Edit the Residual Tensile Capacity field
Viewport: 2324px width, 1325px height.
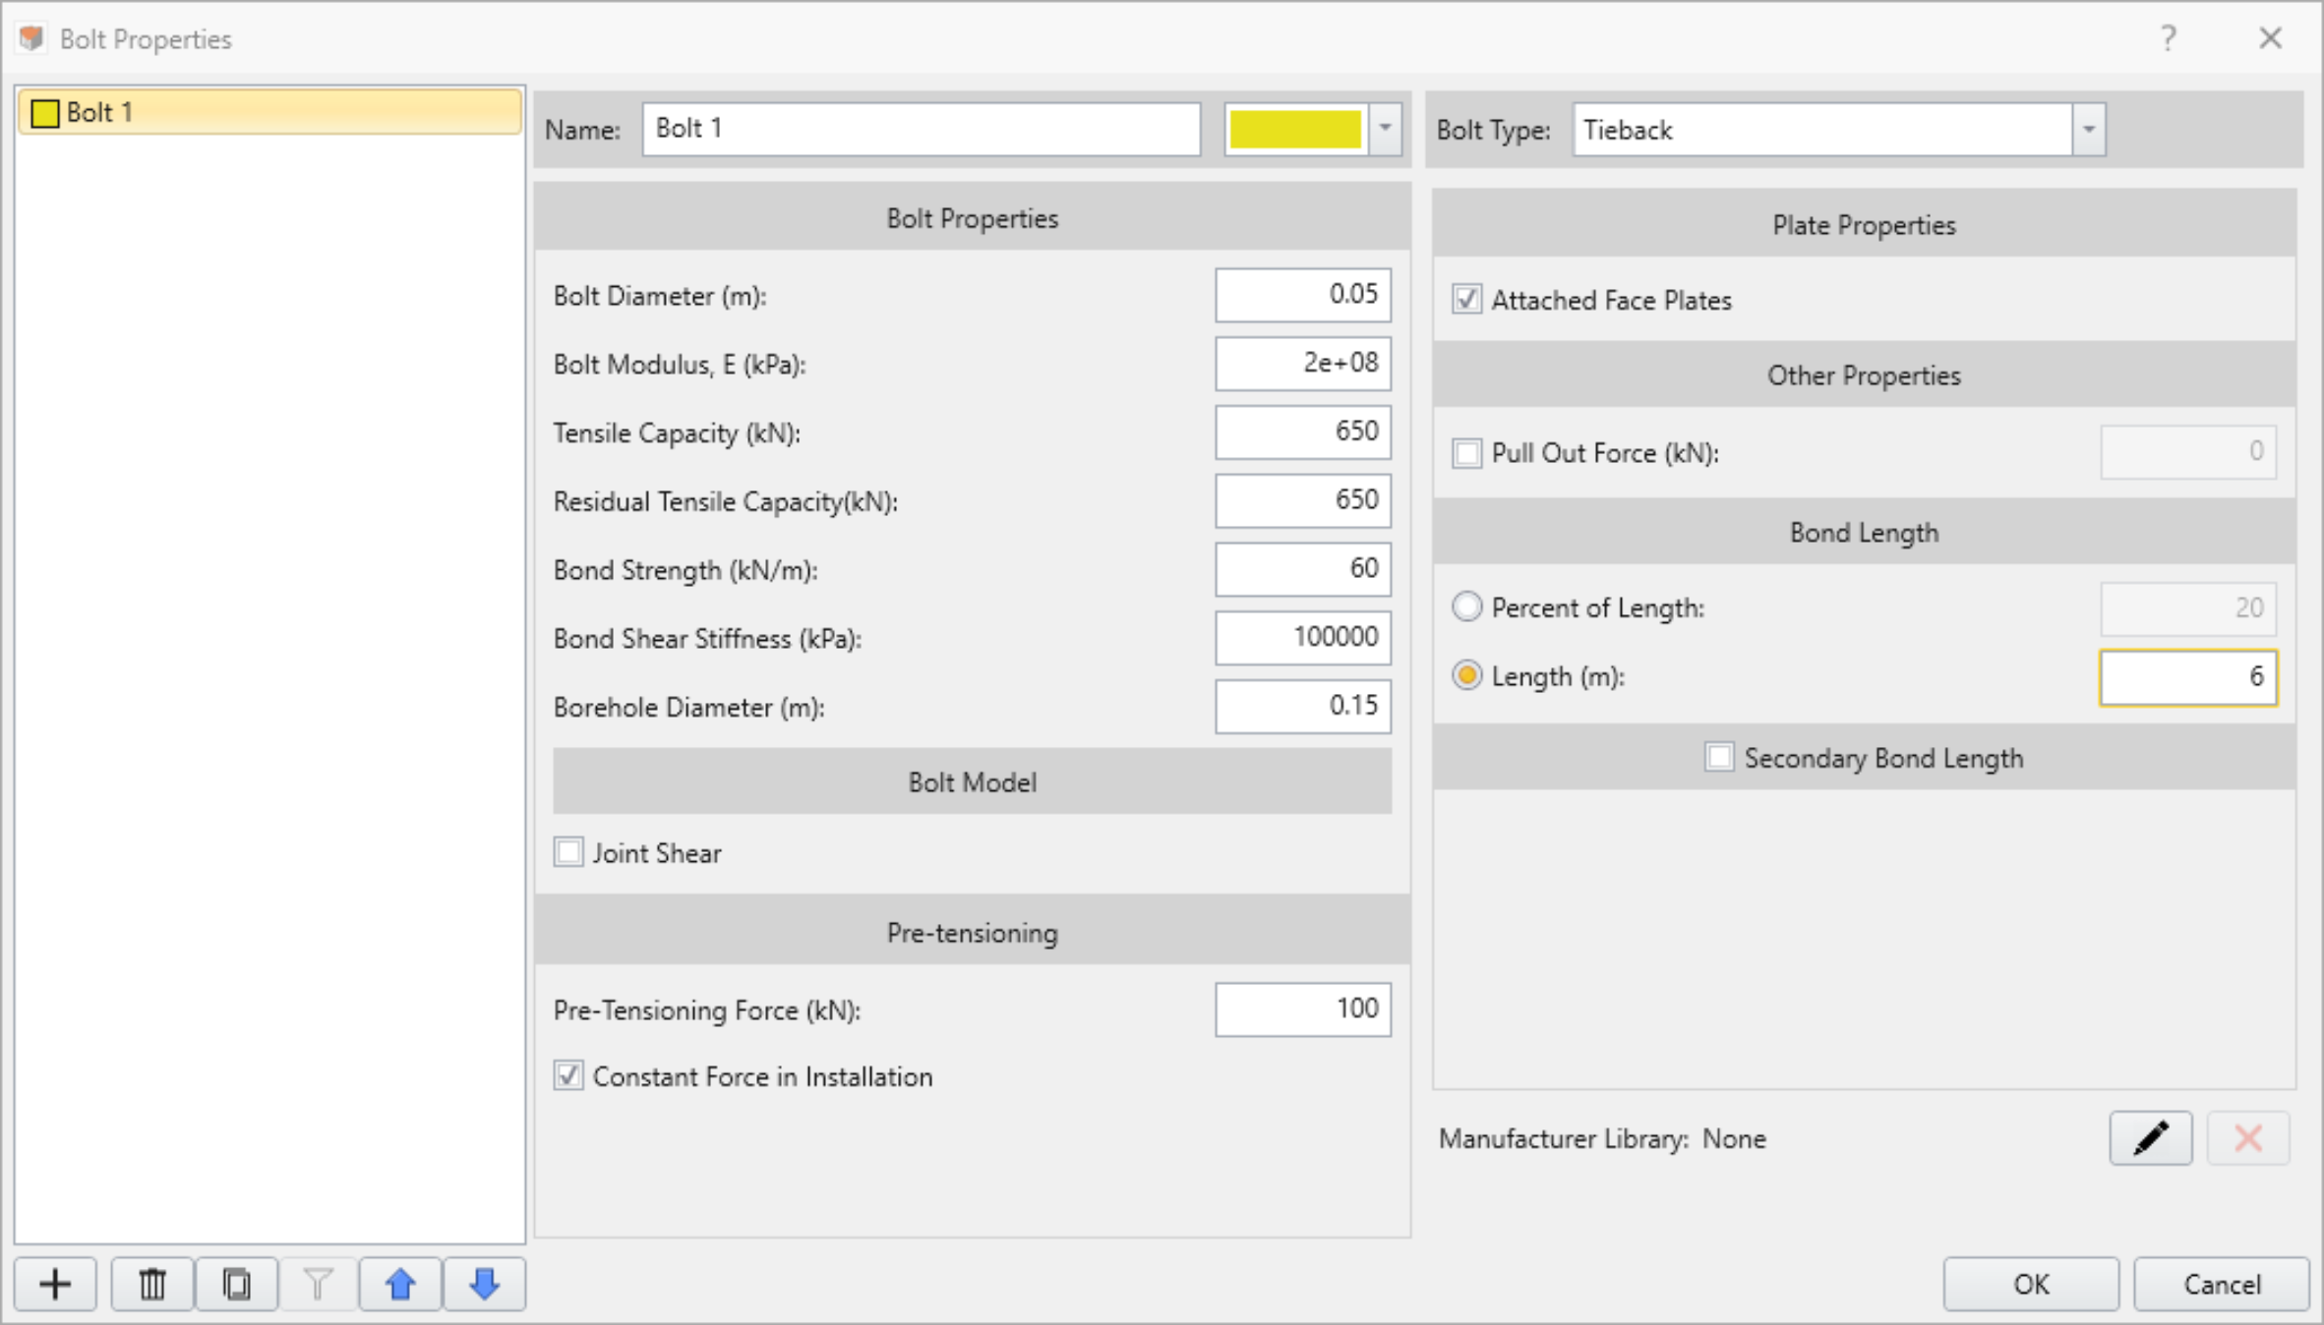(1303, 499)
